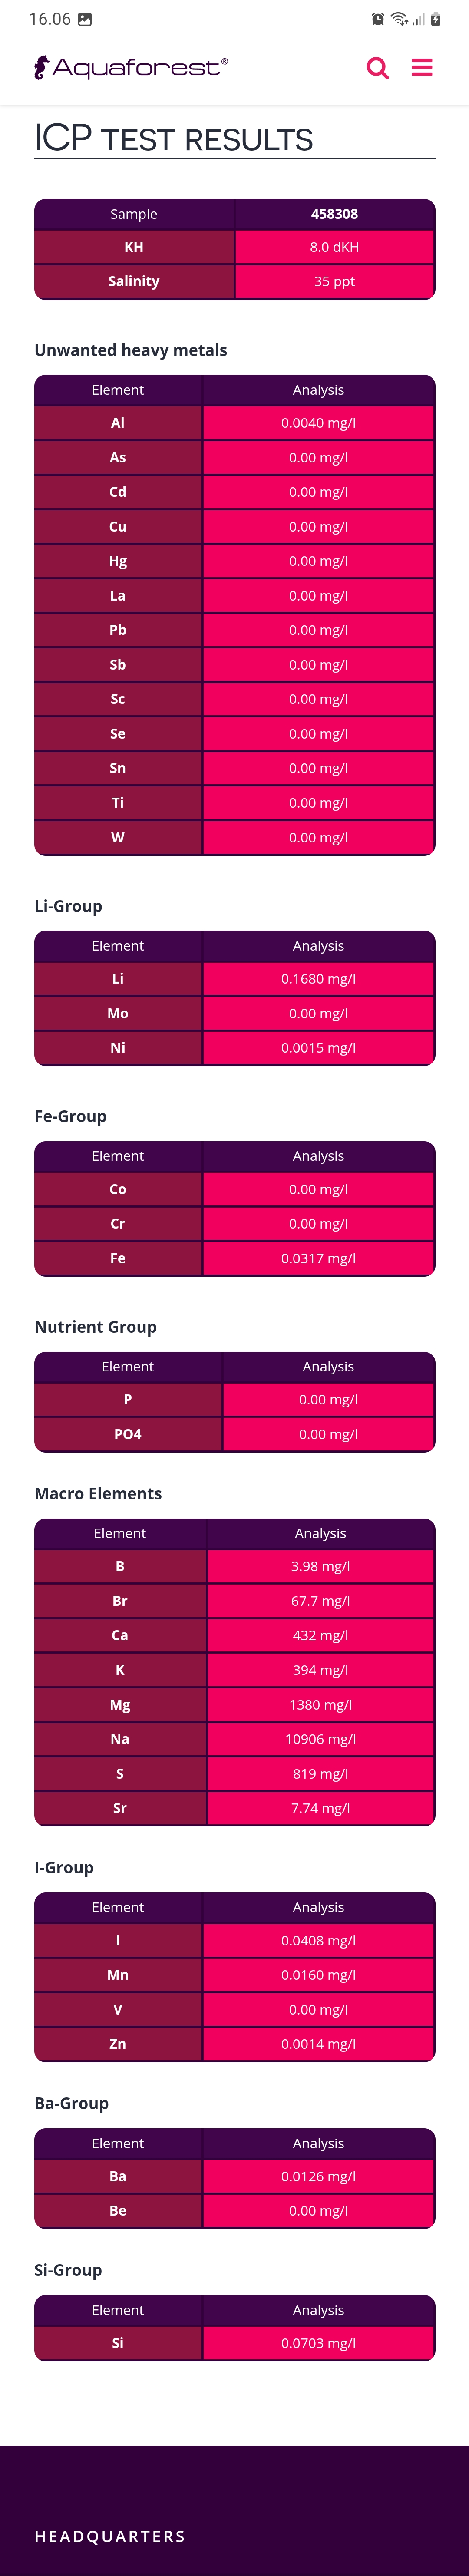Click the Si 0.0703 mg/l value
The height and width of the screenshot is (2576, 469).
click(318, 2343)
